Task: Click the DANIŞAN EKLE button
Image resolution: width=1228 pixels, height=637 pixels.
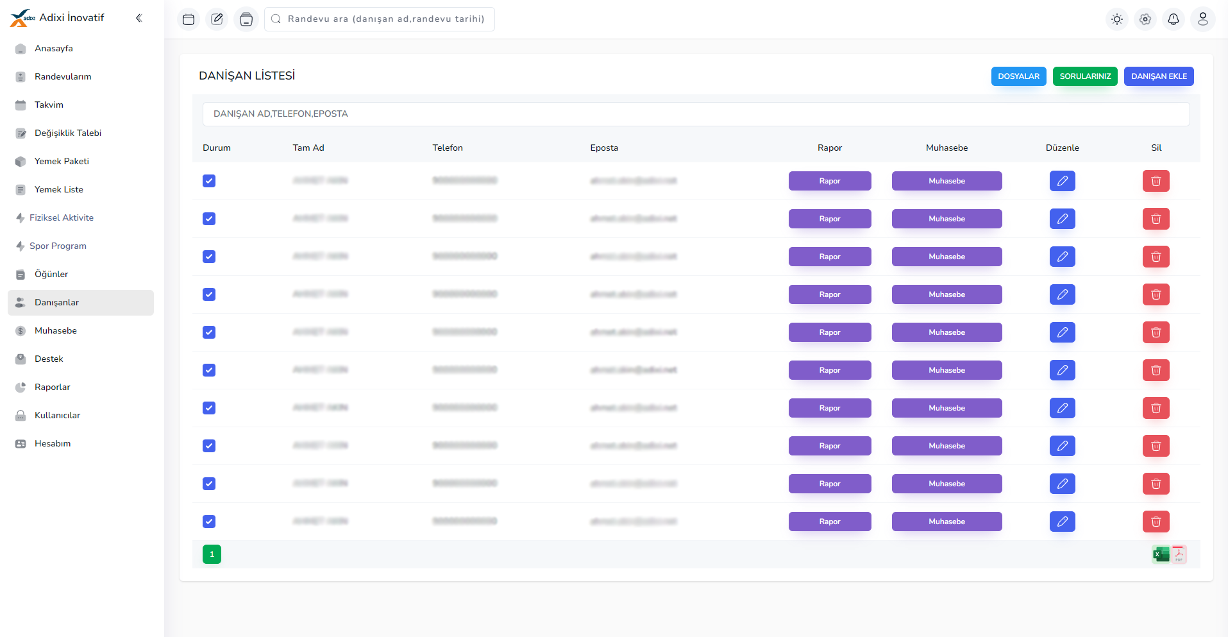Action: point(1159,76)
